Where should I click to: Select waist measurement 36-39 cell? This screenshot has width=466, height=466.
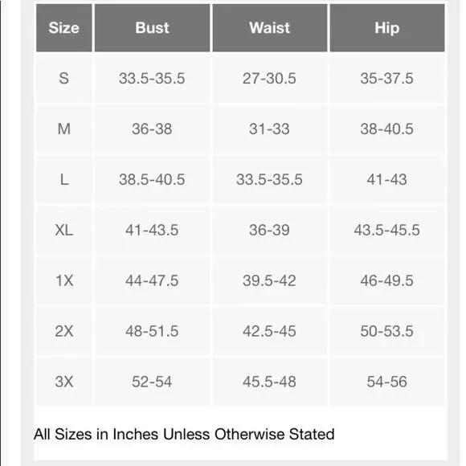pyautogui.click(x=270, y=230)
